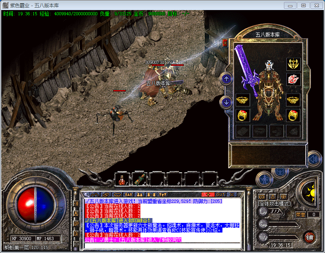The height and width of the screenshot is (253, 325).
Task: Open the warrior character status button
Action: point(264,179)
